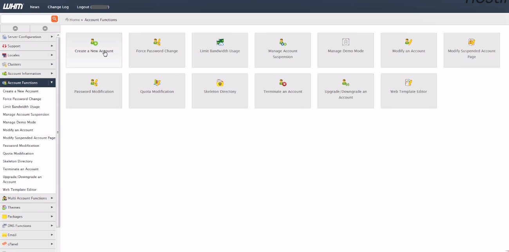Click the WHM logo
The width and height of the screenshot is (509, 252).
click(13, 7)
